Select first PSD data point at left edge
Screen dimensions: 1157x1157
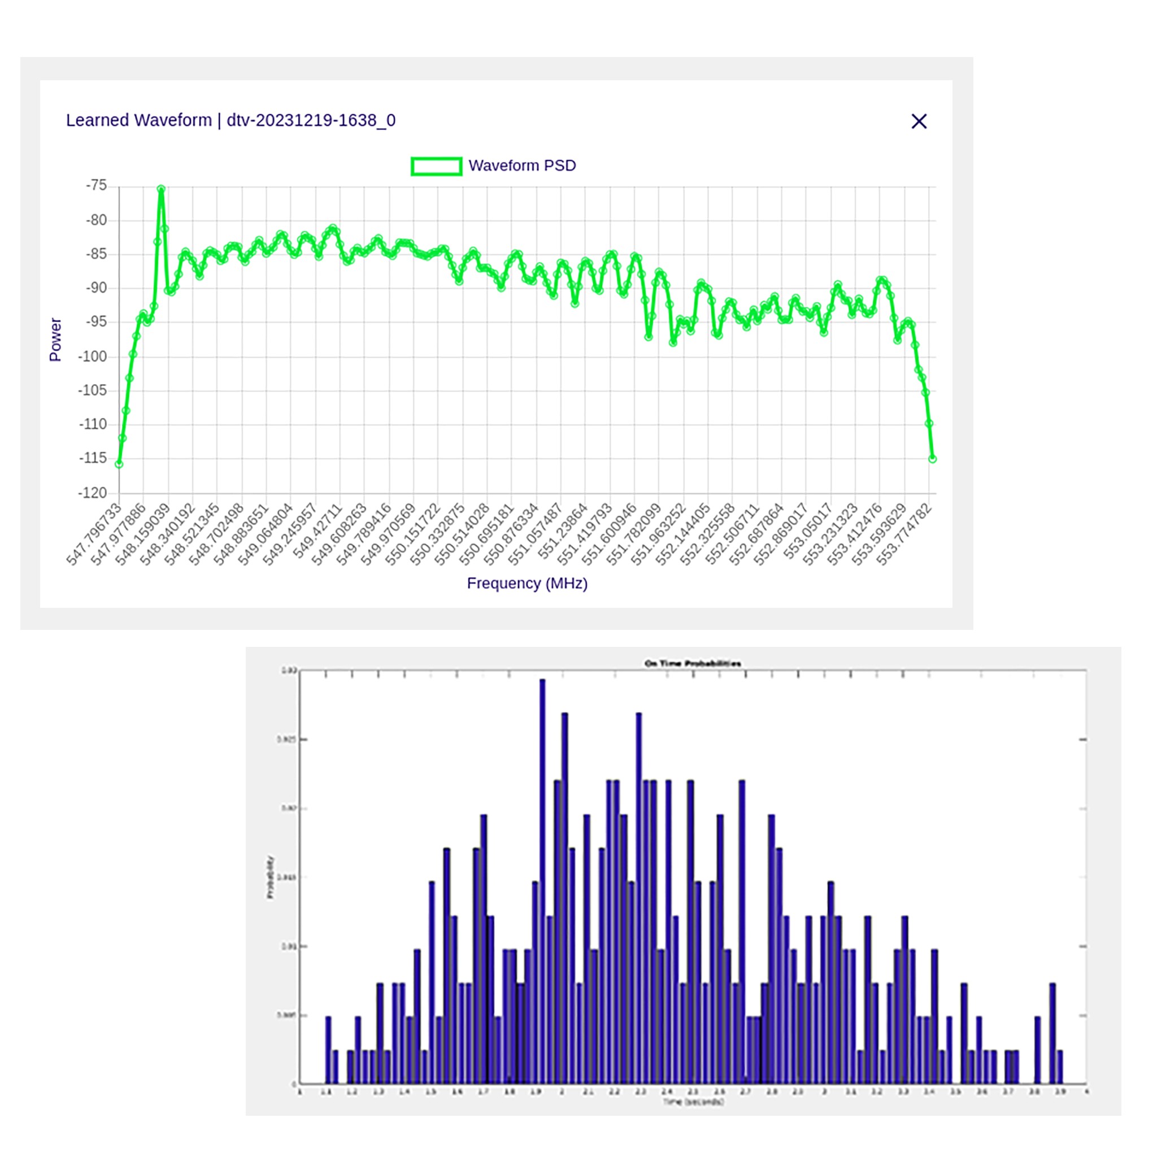click(x=119, y=464)
